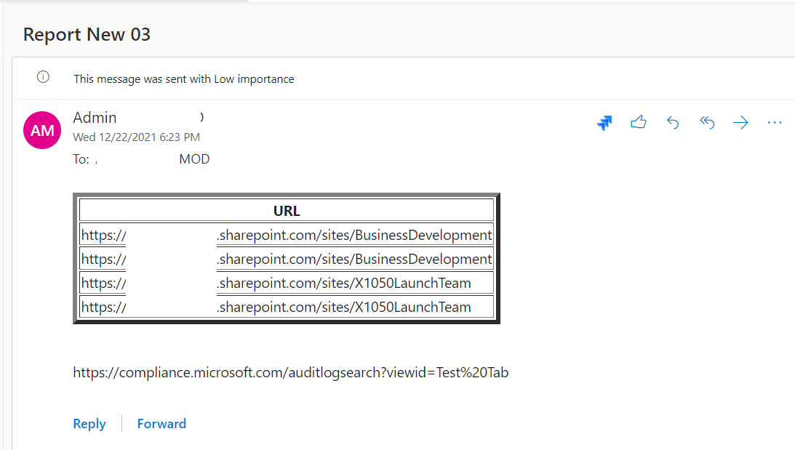Click the single-arrow Reply icon

[x=673, y=123]
